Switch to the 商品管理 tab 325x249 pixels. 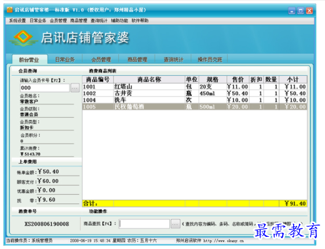[x=137, y=60]
